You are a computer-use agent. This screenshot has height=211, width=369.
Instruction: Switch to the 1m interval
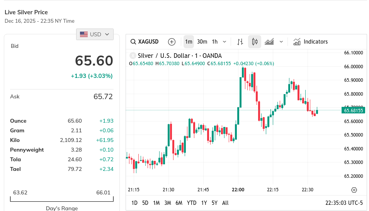click(189, 42)
